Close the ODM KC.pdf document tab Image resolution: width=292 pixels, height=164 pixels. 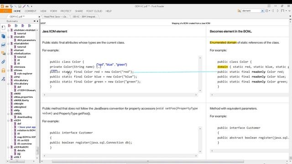(39, 17)
